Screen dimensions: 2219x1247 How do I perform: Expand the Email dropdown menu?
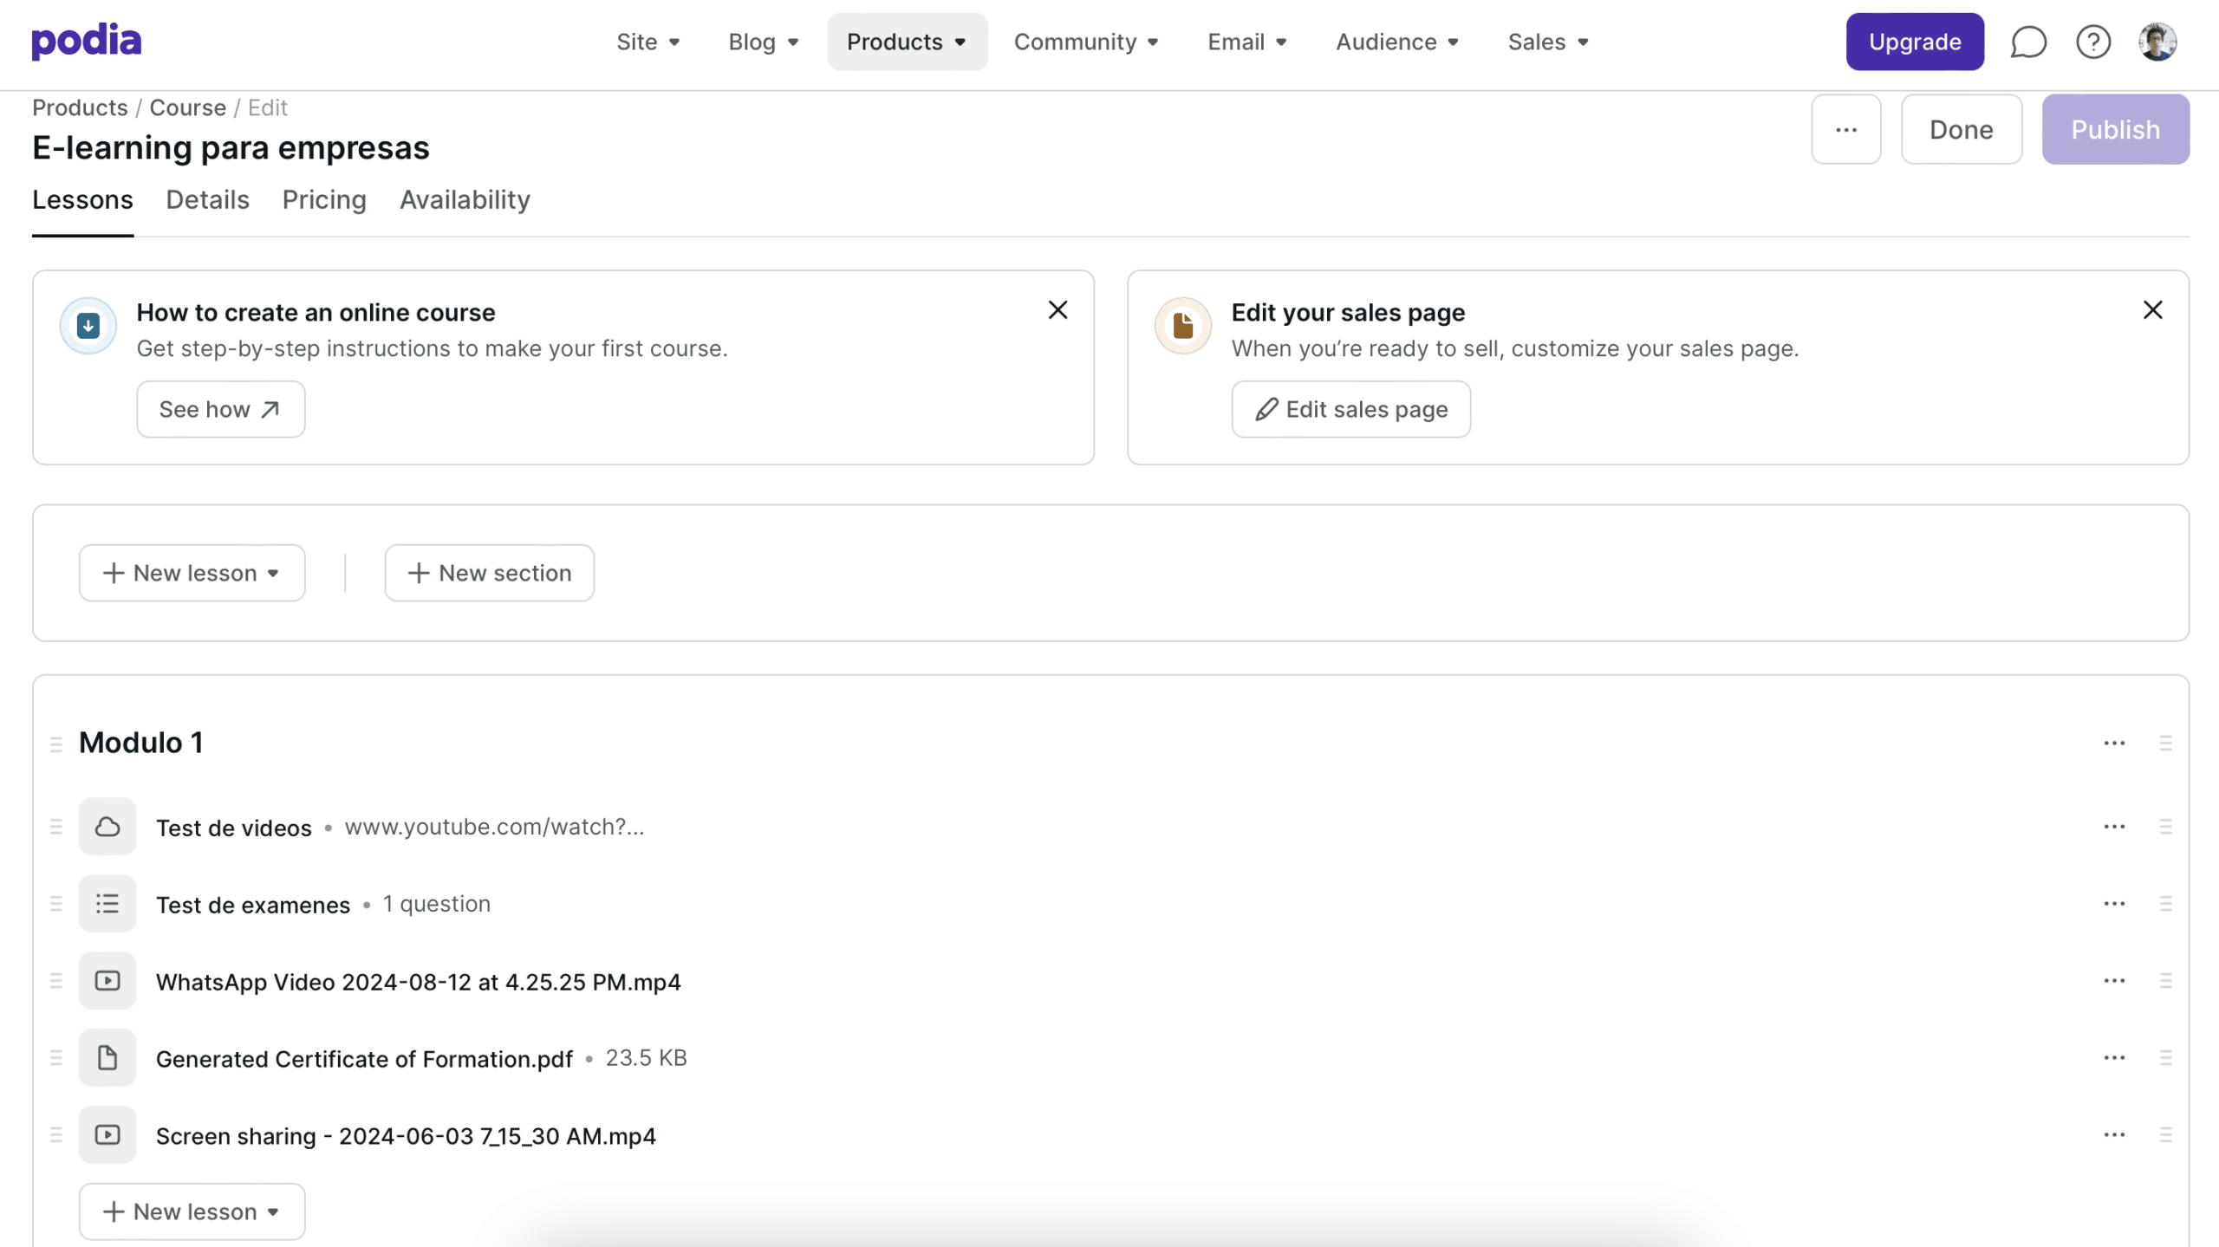click(x=1247, y=42)
